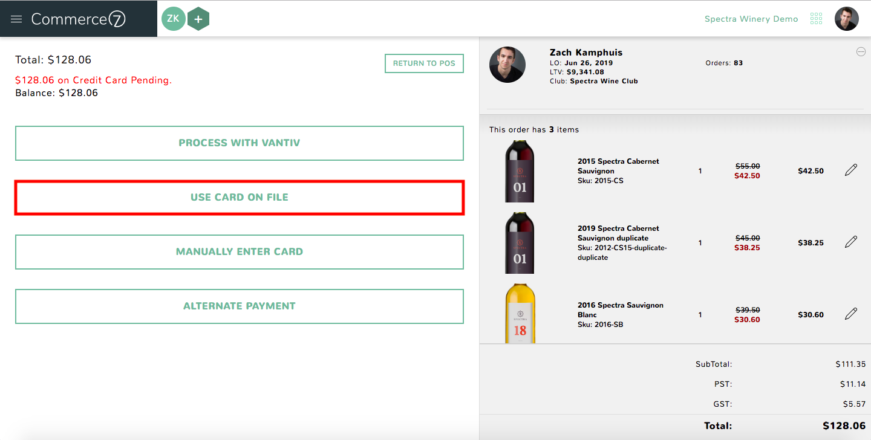
Task: Return to POS screen
Action: tap(424, 63)
